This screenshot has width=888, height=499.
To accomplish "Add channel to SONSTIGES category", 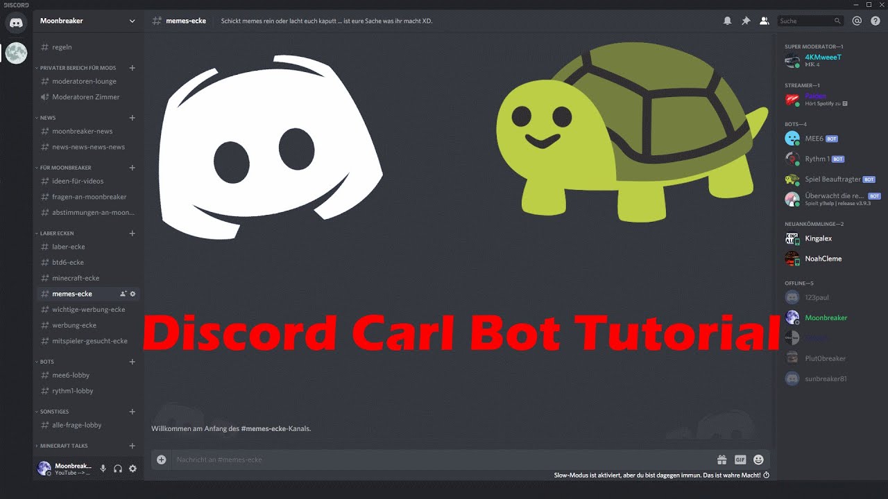I will coord(132,412).
